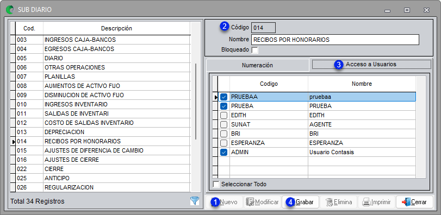This screenshot has height=215, width=441.
Task: Select the RECIBOS POR HONORARIOS list row
Action: 103,141
